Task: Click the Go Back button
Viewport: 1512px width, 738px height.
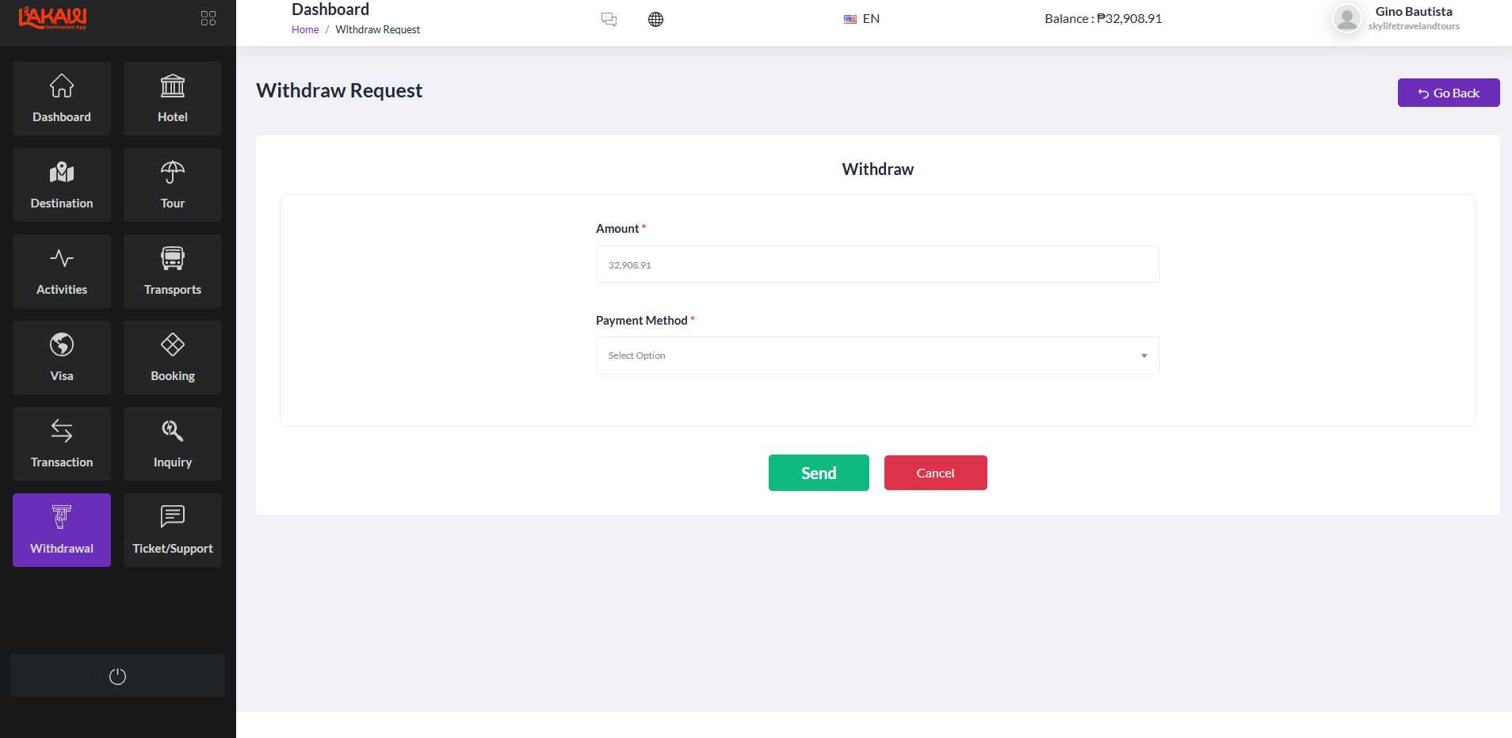Action: (1449, 93)
